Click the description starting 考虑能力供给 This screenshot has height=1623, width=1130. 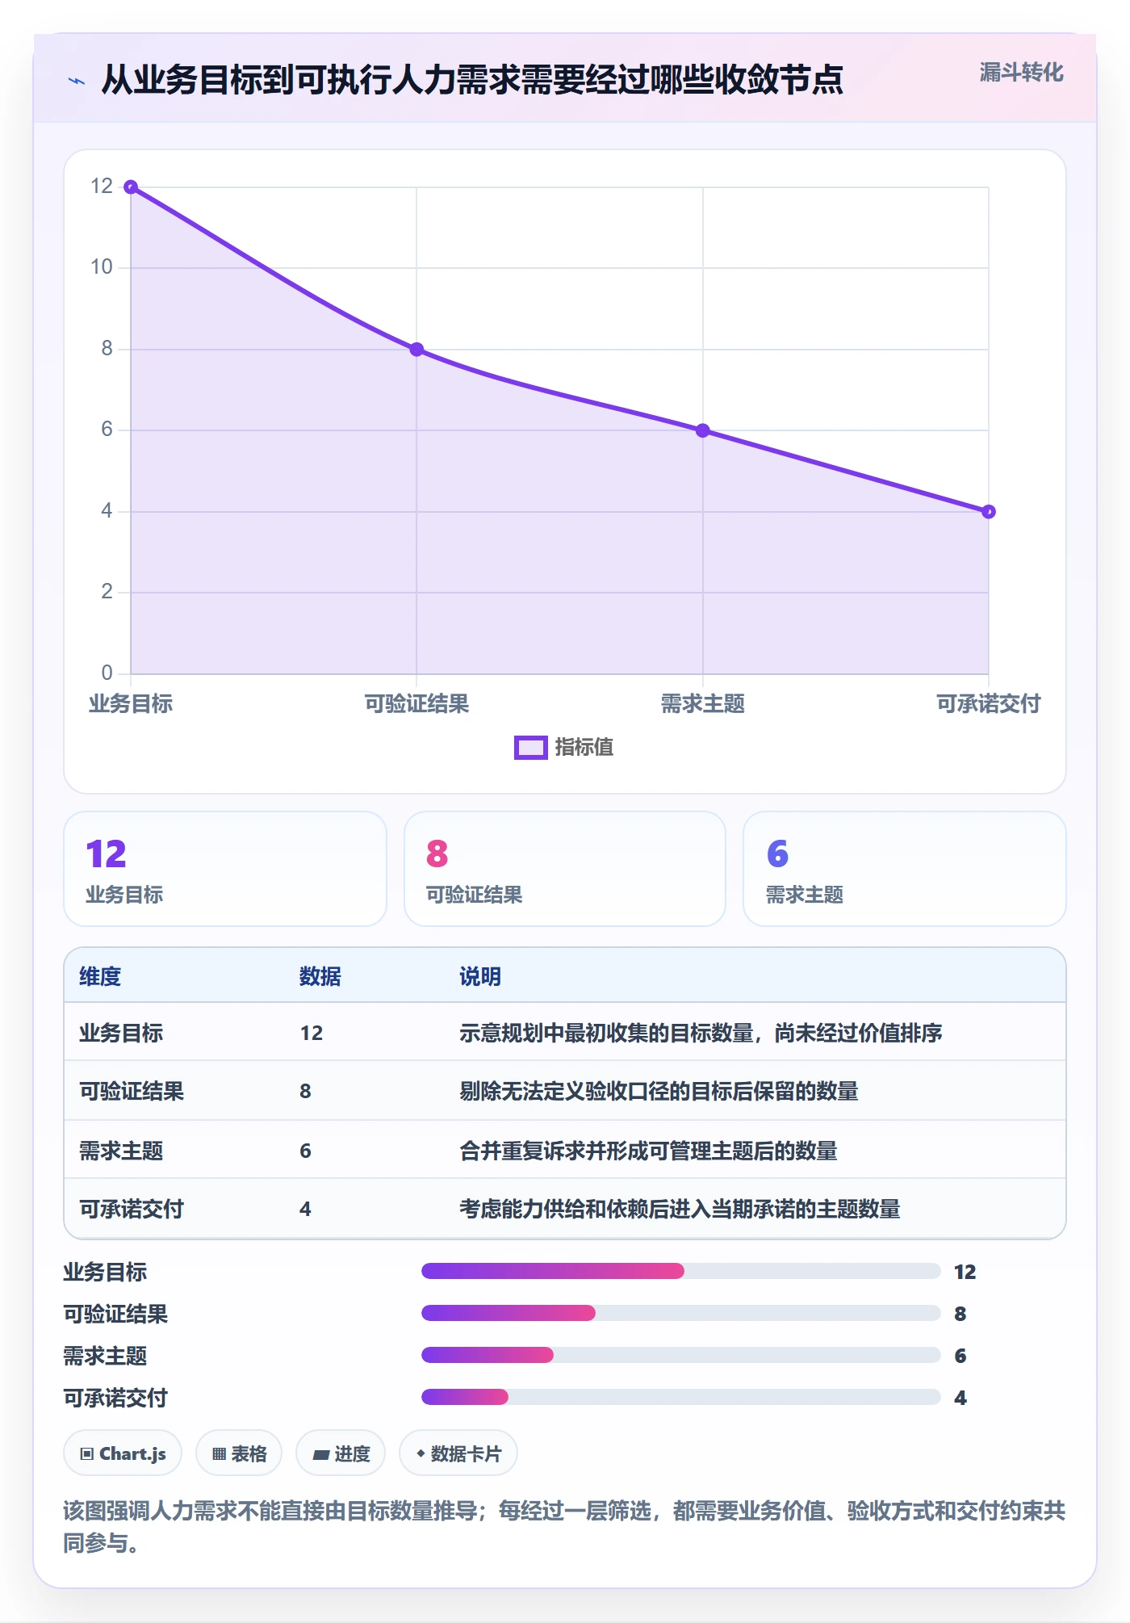[680, 1209]
